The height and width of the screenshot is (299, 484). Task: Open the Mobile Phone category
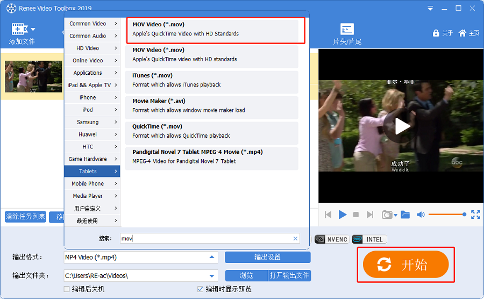tap(92, 183)
